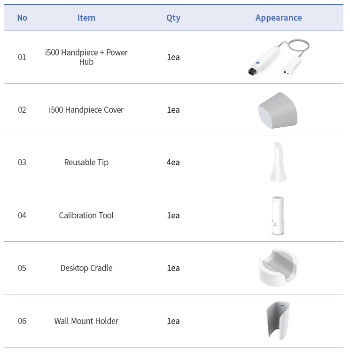
Task: Select the Wall Mount Holder image
Action: coord(278,321)
